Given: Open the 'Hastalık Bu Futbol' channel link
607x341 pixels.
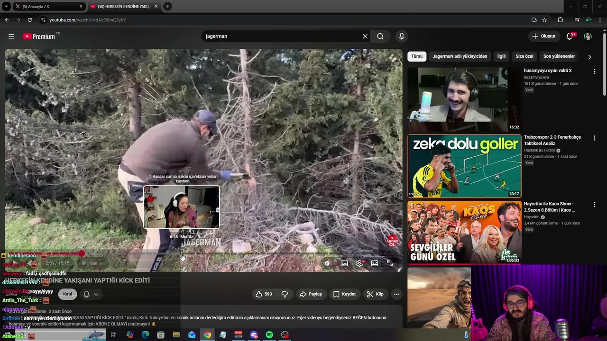Looking at the screenshot, I should pos(540,150).
